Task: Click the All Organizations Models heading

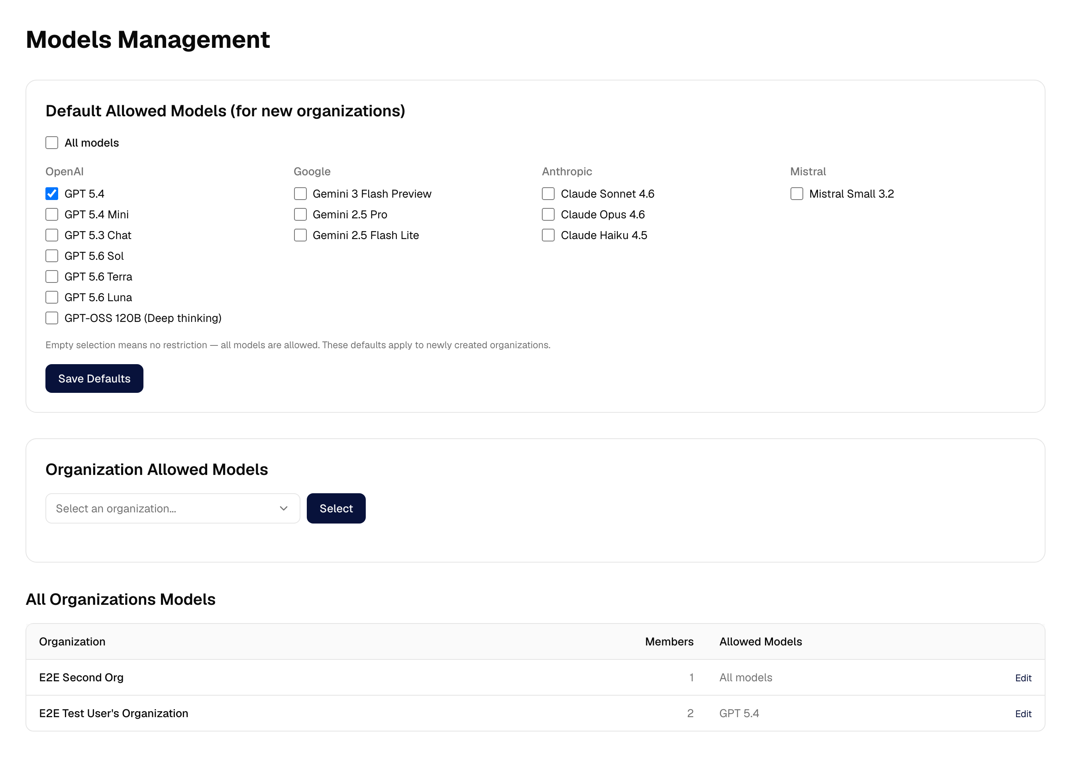Action: pyautogui.click(x=121, y=600)
